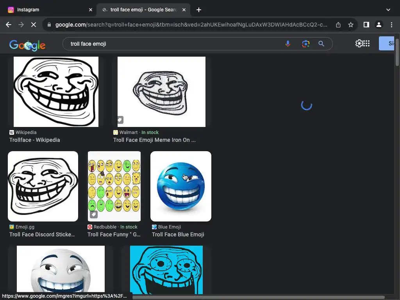Open Google quick settings gear
The width and height of the screenshot is (400, 300).
[359, 43]
